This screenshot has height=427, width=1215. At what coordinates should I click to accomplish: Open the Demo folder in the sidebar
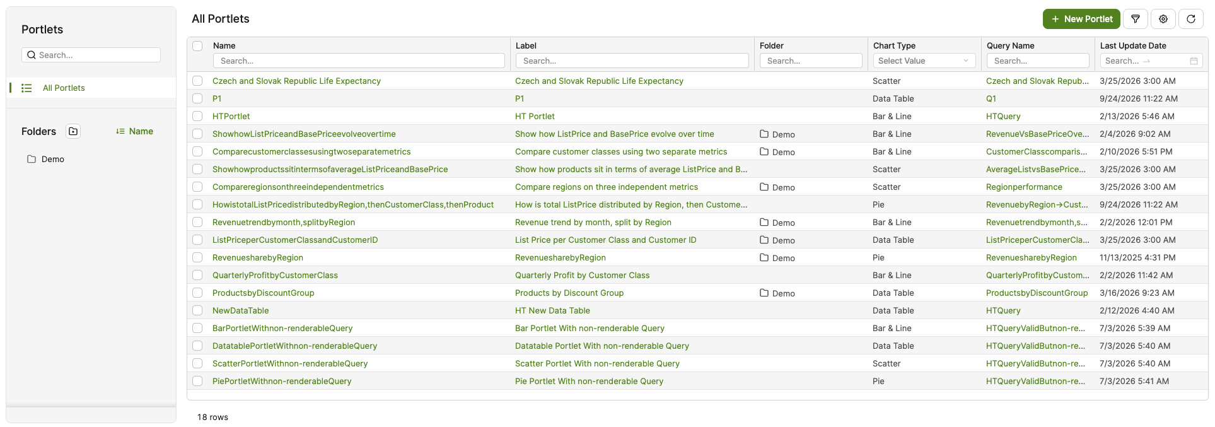tap(53, 159)
